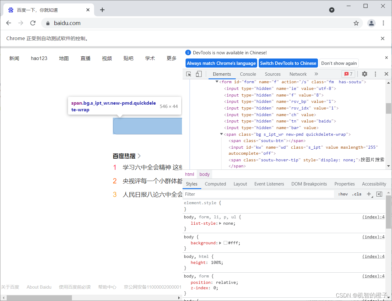This screenshot has width=392, height=301.
Task: Toggle .cls element classes panel
Action: [x=357, y=194]
